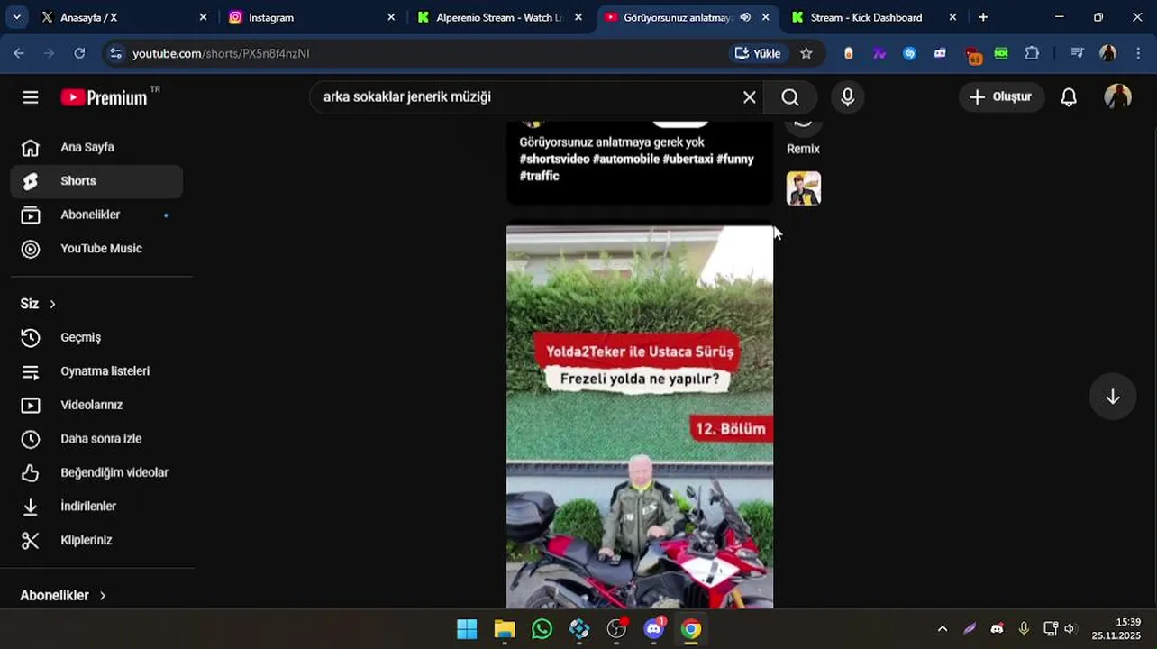This screenshot has height=649, width=1157.
Task: Clear the search query with X
Action: tap(749, 97)
